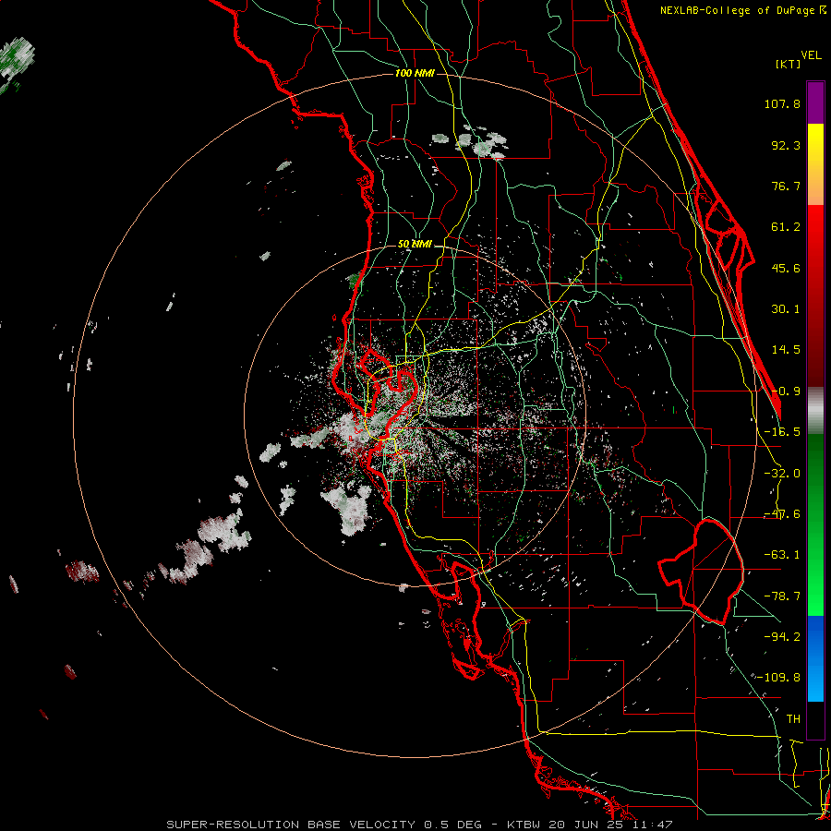The image size is (831, 831).
Task: Click the -16.5 velocity scale value
Action: (782, 432)
